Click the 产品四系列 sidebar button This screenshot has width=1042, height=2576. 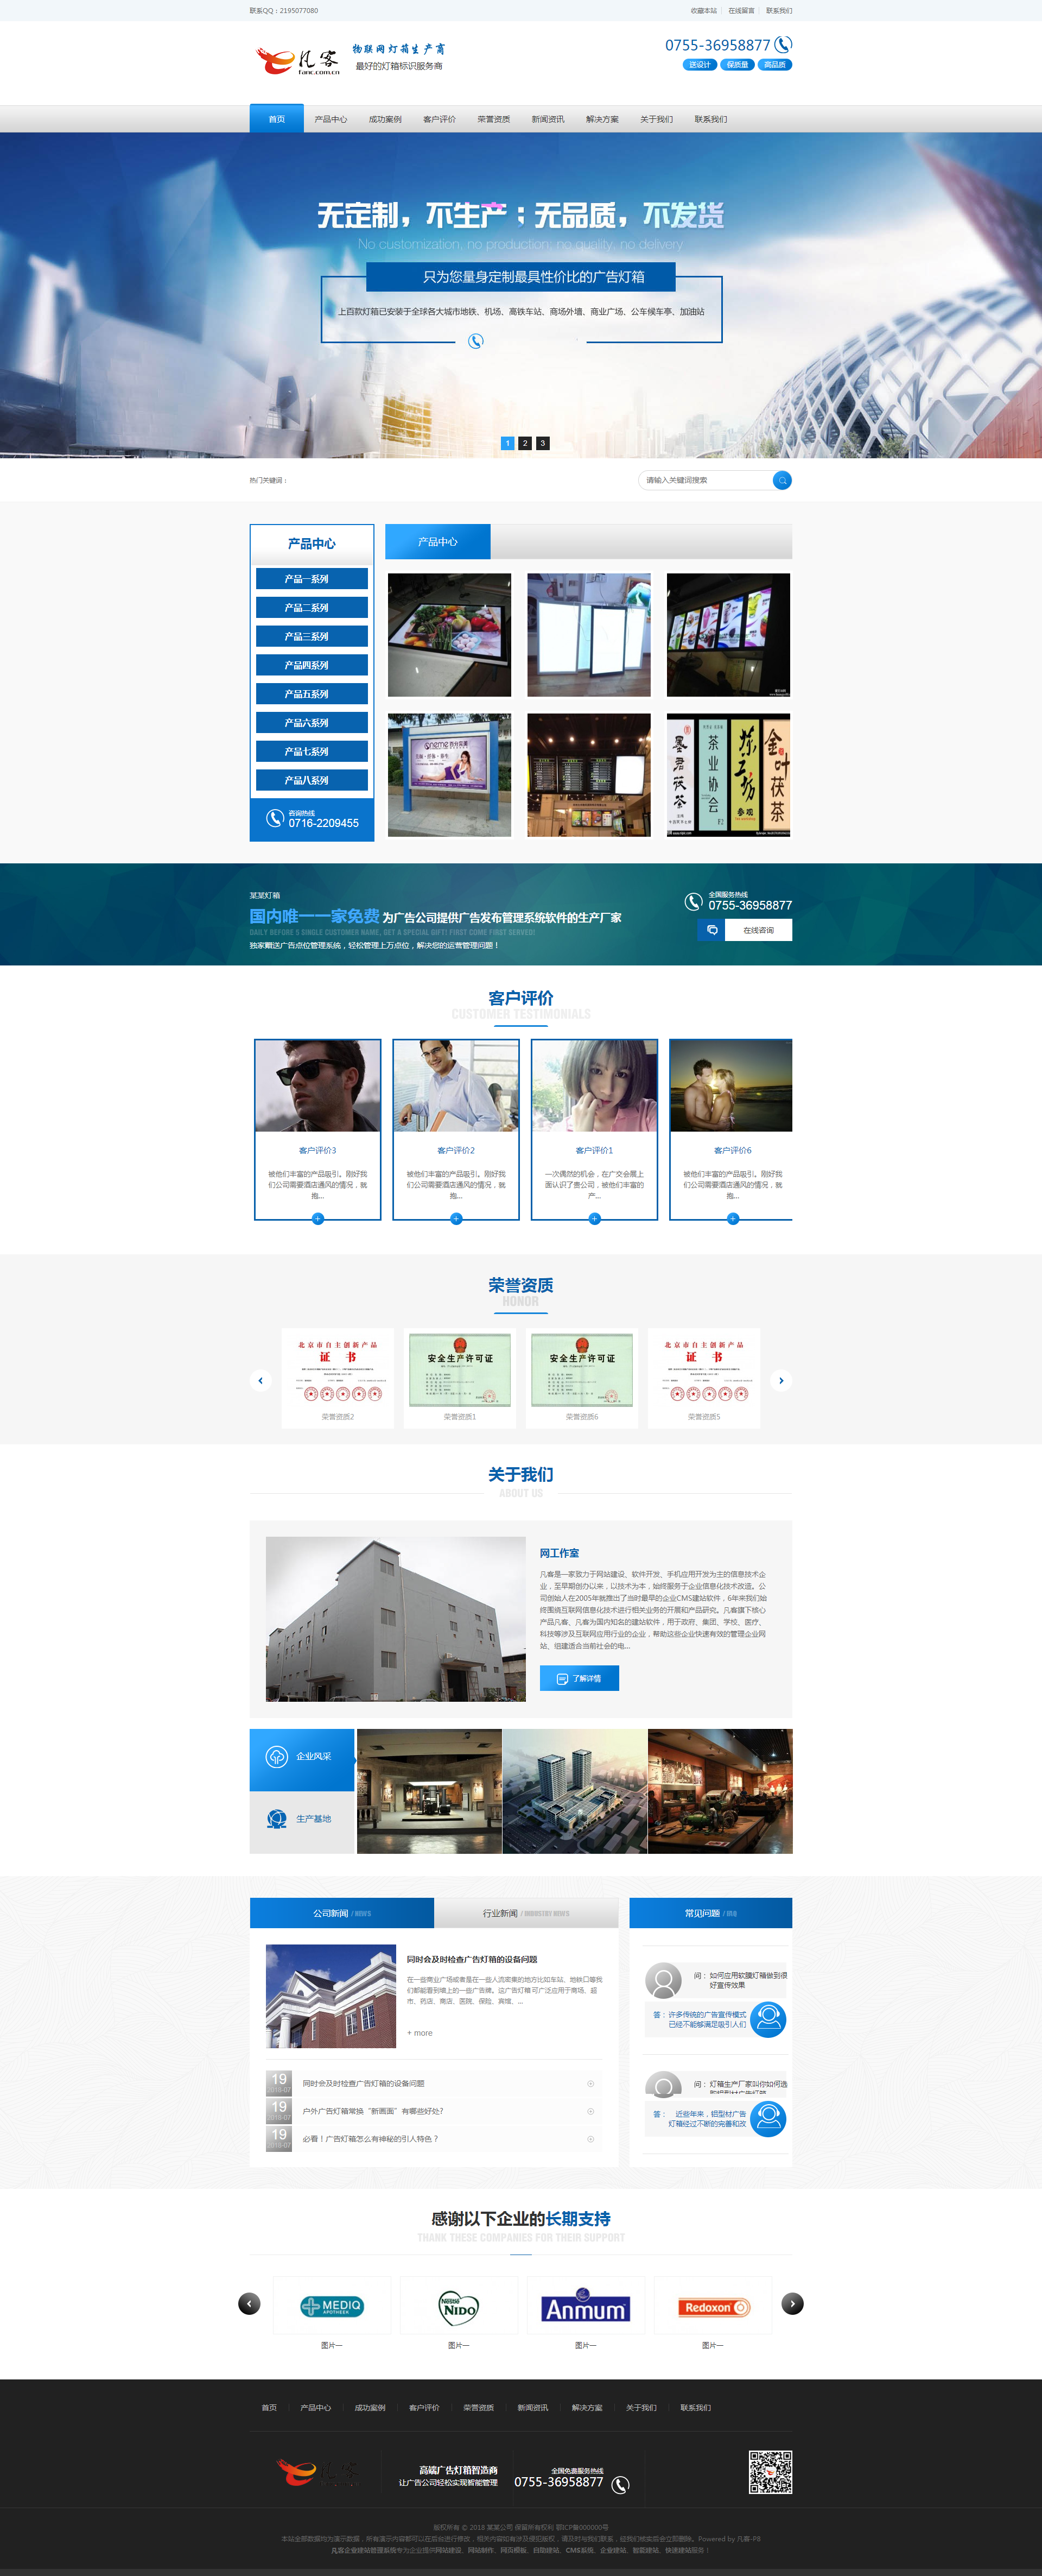(312, 665)
